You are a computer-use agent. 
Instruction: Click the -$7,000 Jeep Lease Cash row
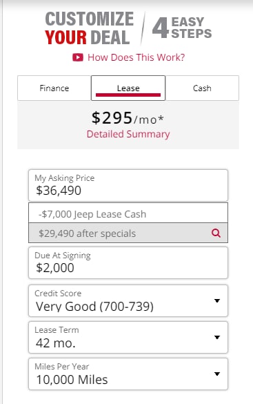tap(128, 213)
